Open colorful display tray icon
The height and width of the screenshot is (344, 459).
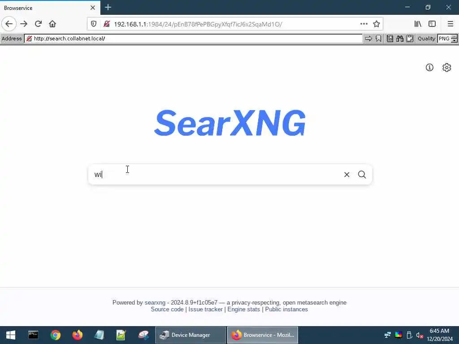pos(398,335)
